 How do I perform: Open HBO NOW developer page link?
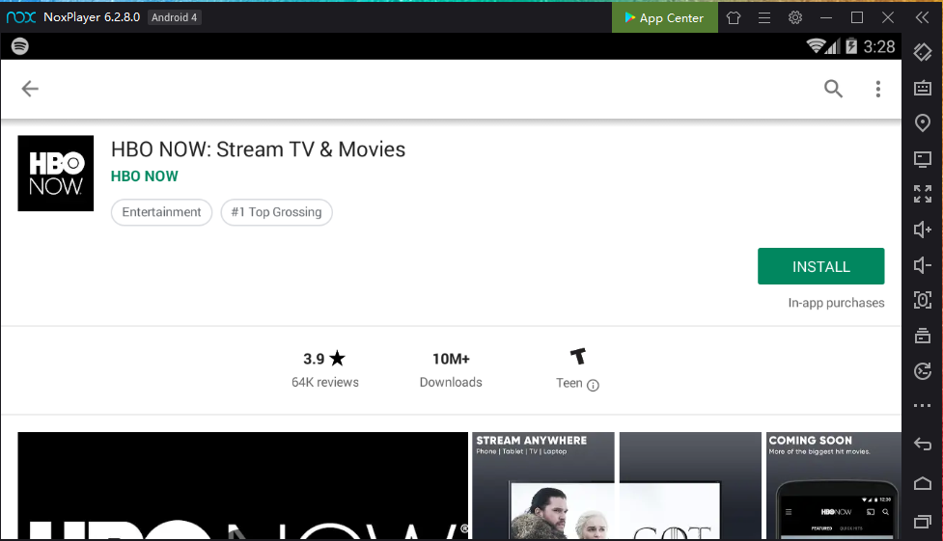tap(145, 176)
